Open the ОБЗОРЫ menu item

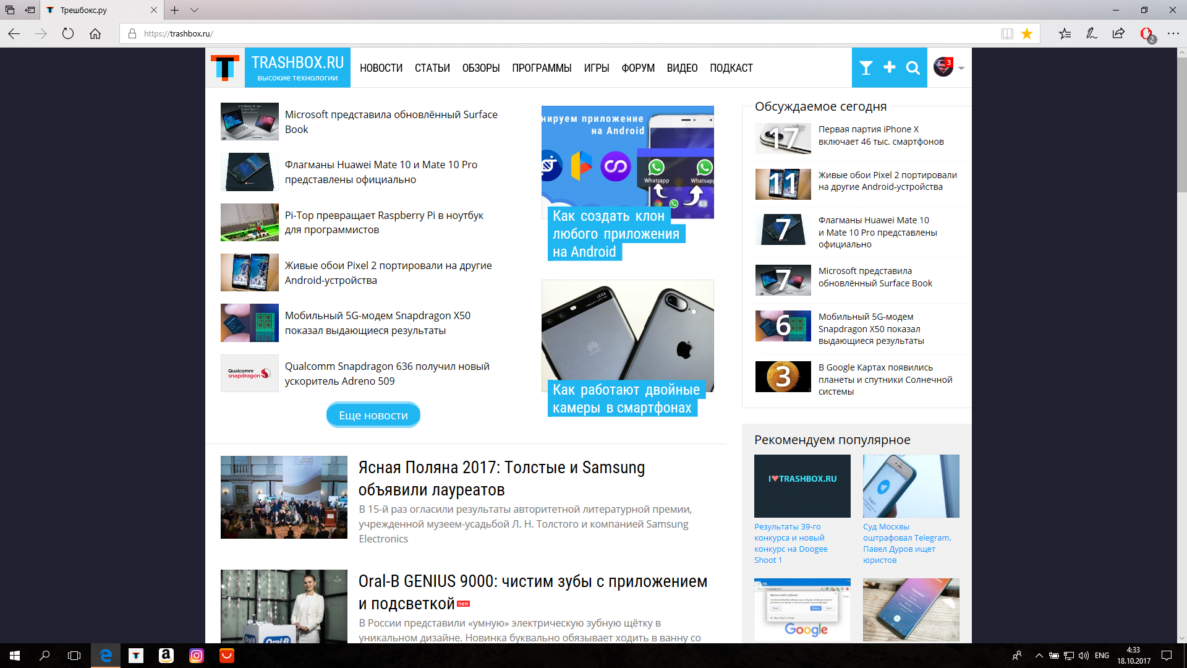tap(481, 68)
